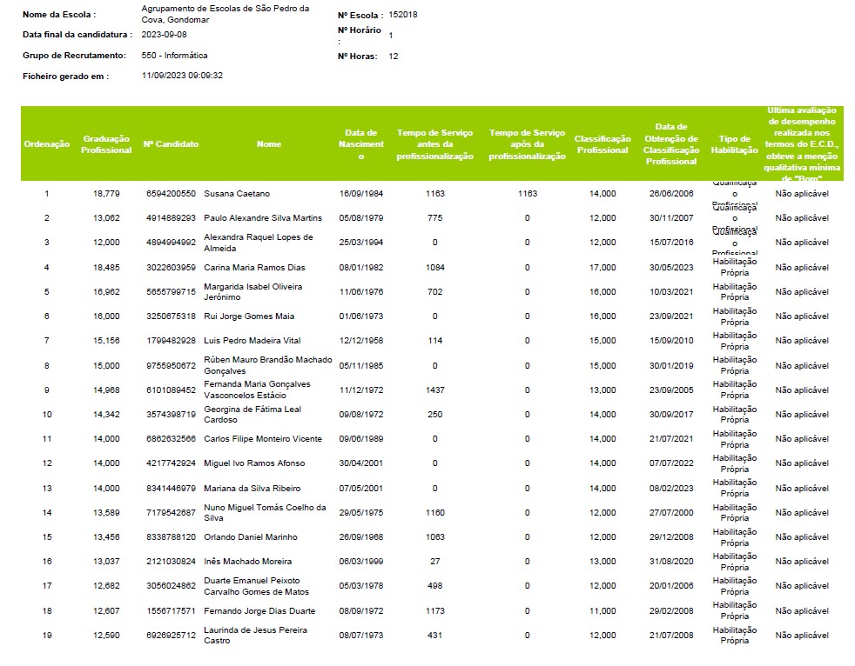Click the name Miguel Ivo Ramos Afonso

click(x=252, y=463)
